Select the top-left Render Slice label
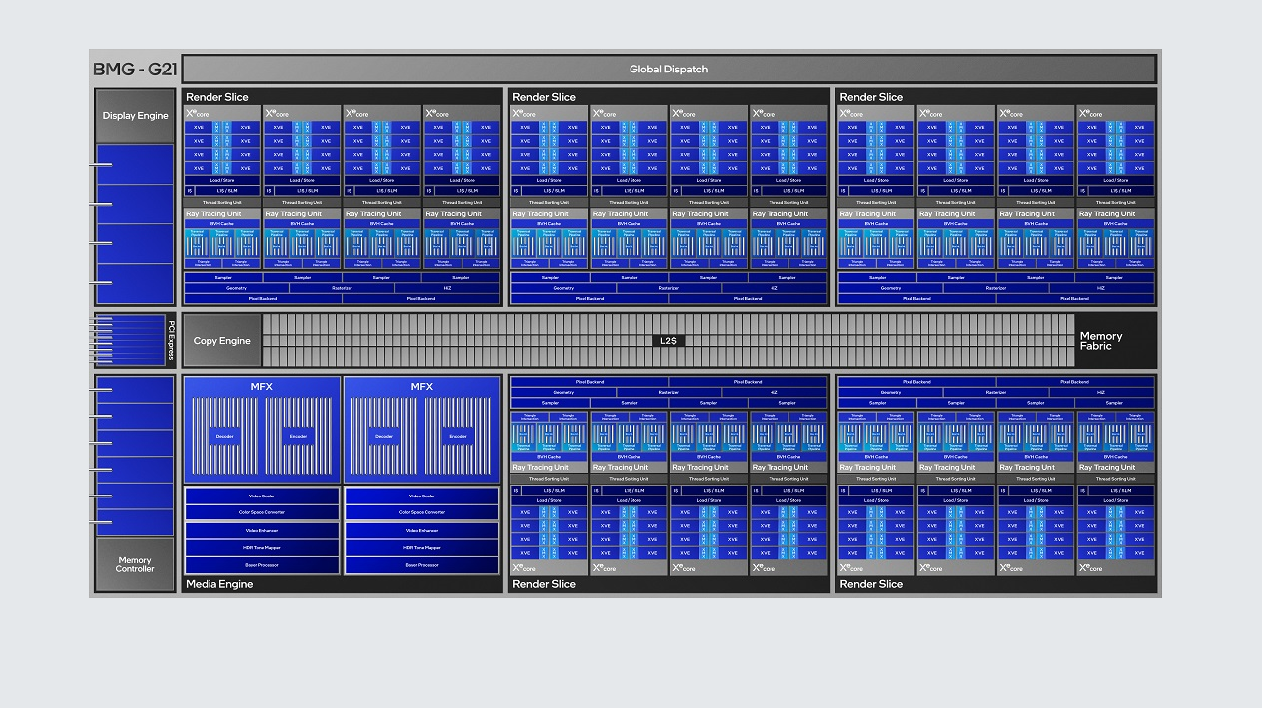 pyautogui.click(x=217, y=97)
